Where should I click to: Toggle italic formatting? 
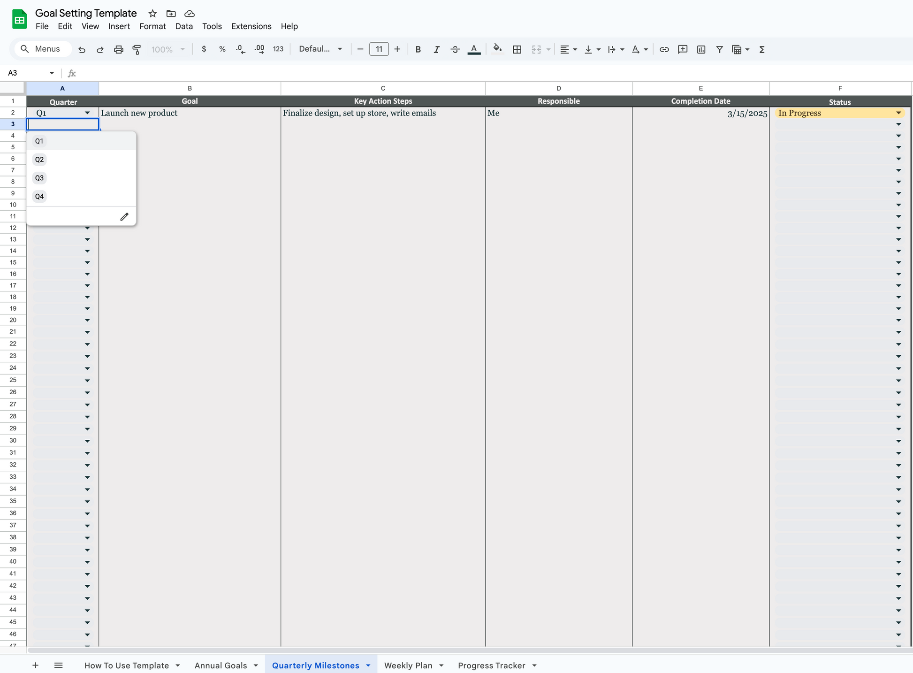436,49
